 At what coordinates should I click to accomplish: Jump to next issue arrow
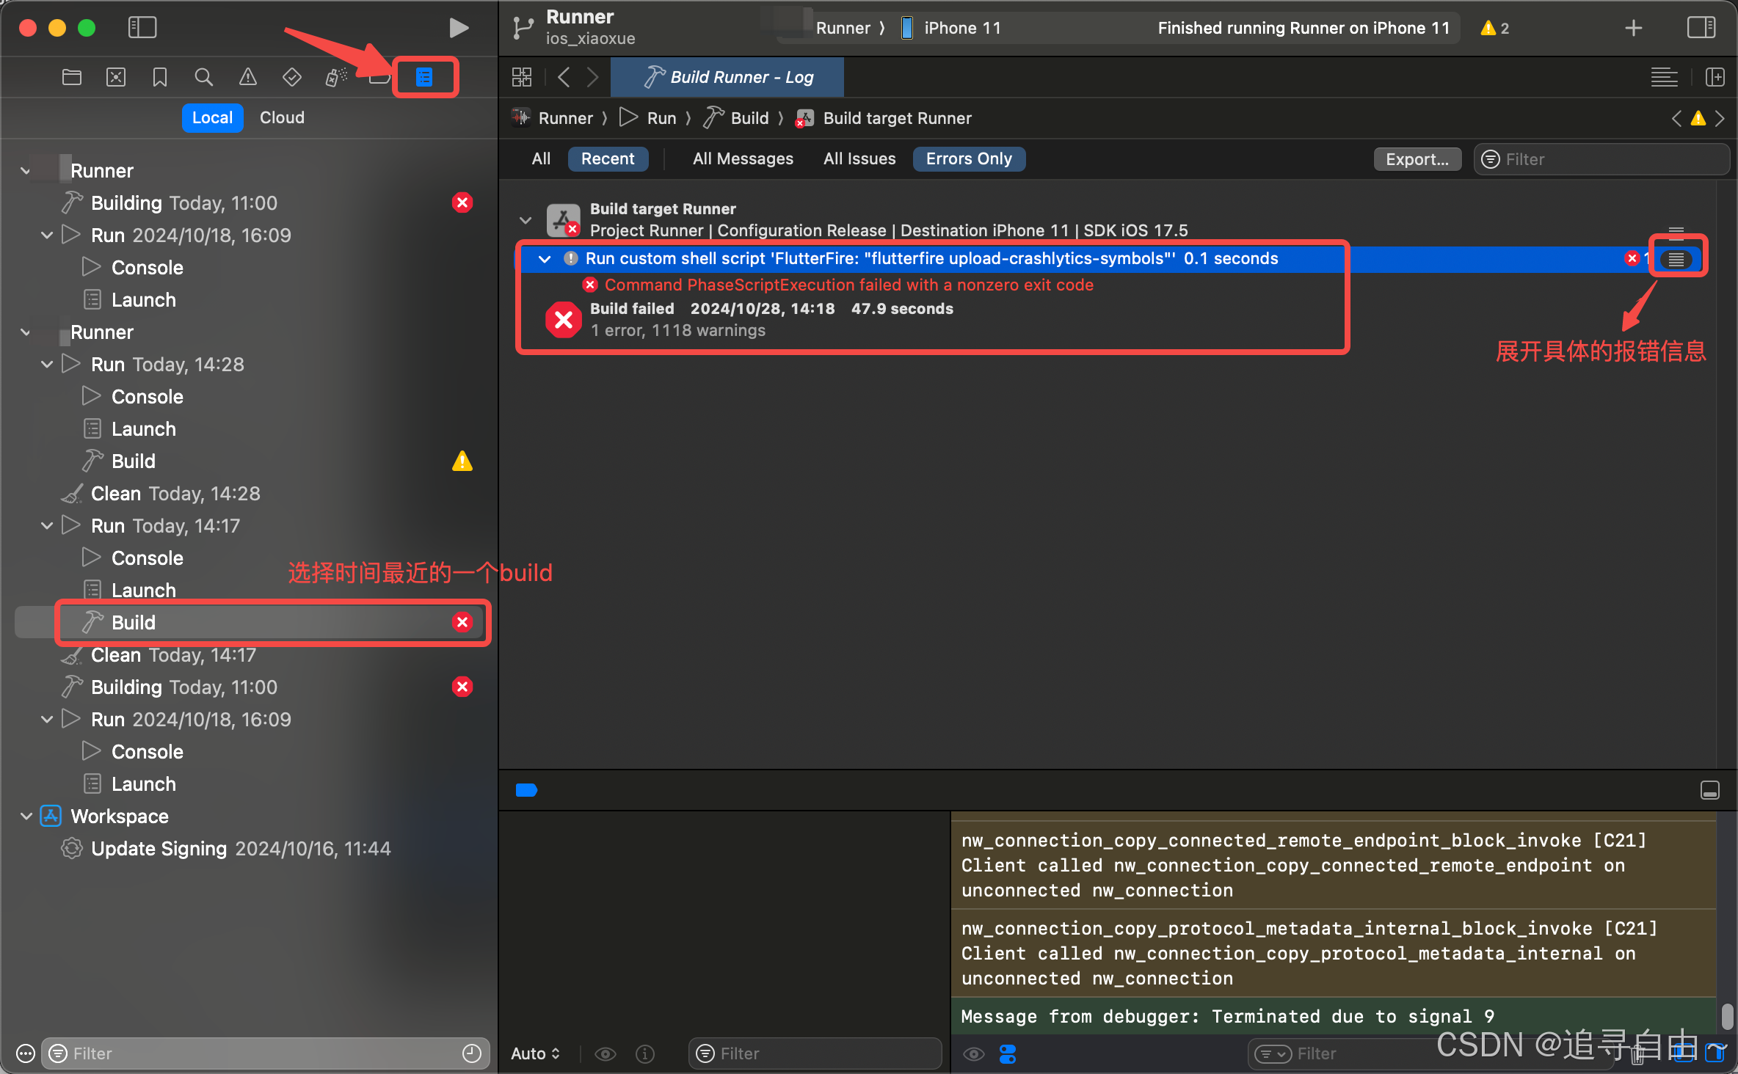[x=1720, y=118]
